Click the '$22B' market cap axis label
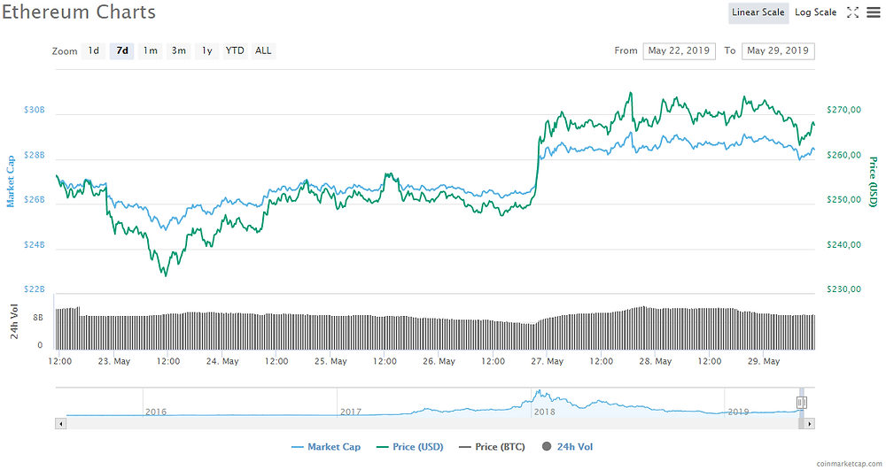This screenshot has height=470, width=886. [x=34, y=289]
